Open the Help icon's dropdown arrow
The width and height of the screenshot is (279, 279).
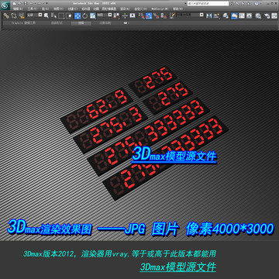pyautogui.click(x=261, y=4)
